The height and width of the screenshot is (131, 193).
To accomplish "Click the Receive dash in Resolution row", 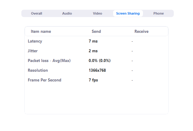I will coord(132,71).
